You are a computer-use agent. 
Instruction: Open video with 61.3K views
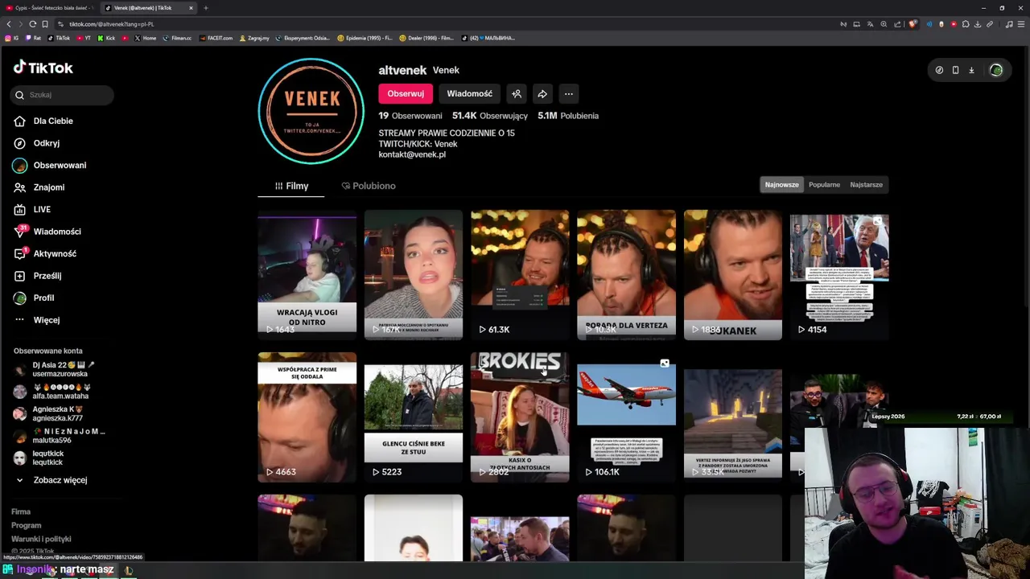(x=520, y=275)
